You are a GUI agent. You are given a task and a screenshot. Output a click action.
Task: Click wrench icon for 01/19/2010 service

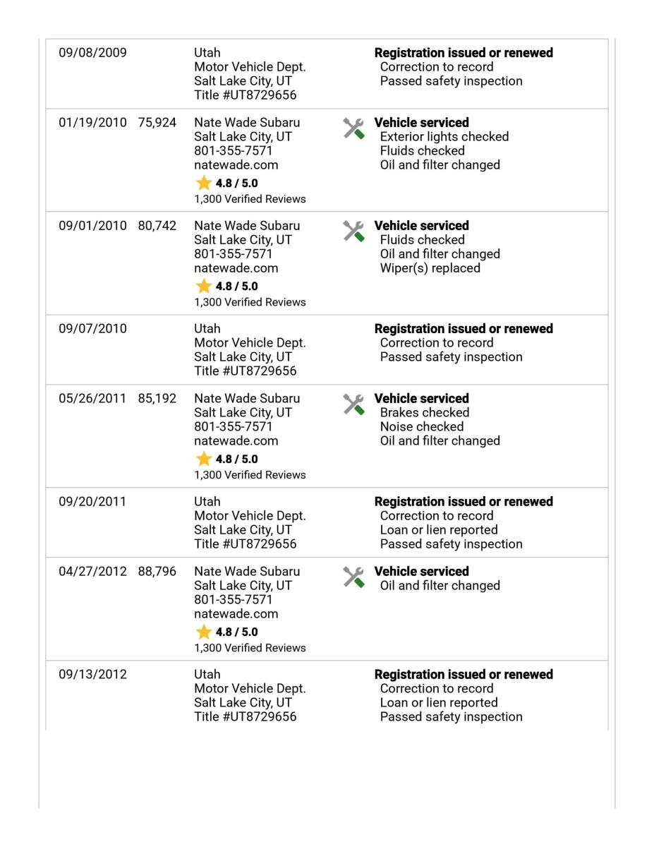tap(354, 128)
